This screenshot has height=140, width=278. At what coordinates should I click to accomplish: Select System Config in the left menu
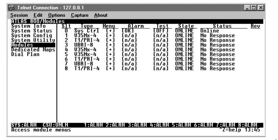tap(31, 36)
